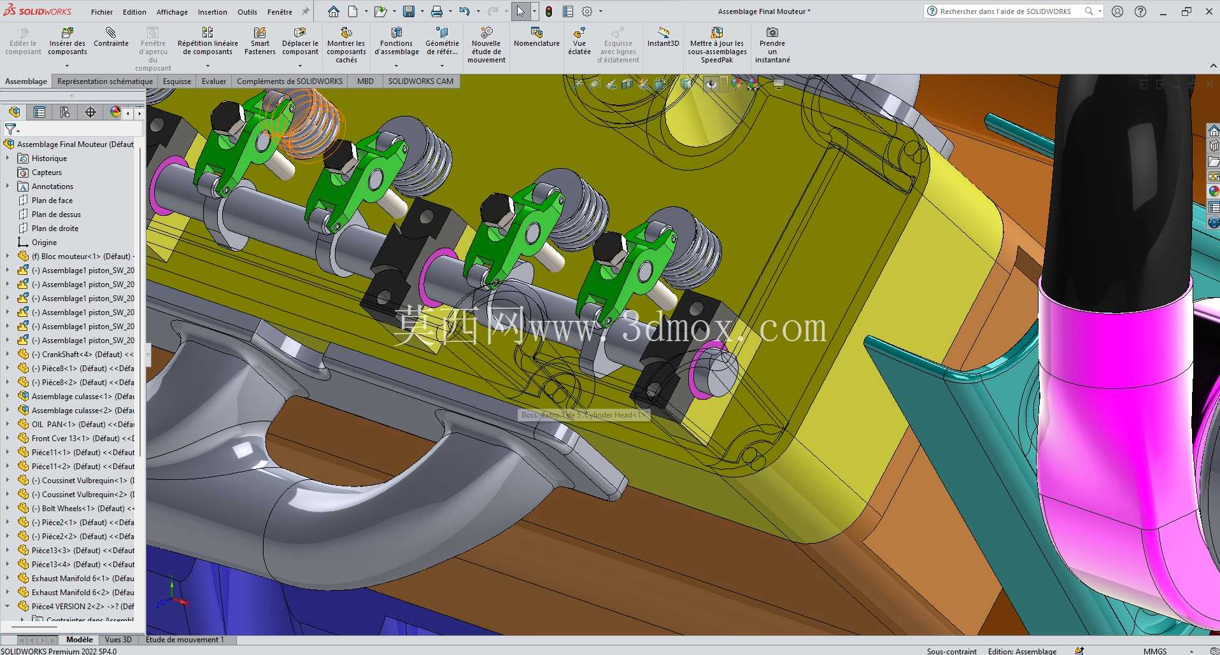Click the Smart Fasteners tool
The width and height of the screenshot is (1220, 655).
click(260, 41)
